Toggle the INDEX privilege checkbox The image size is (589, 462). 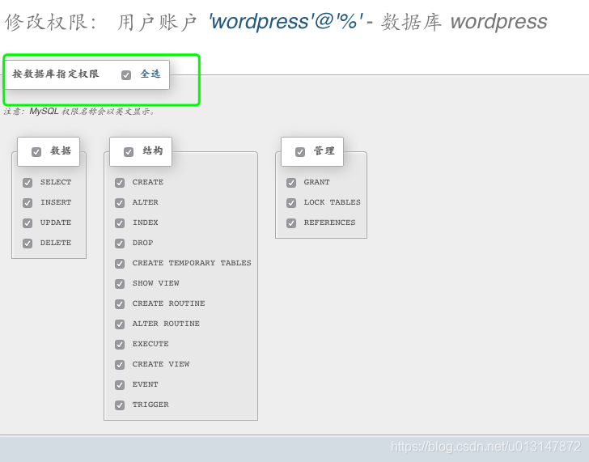click(120, 223)
